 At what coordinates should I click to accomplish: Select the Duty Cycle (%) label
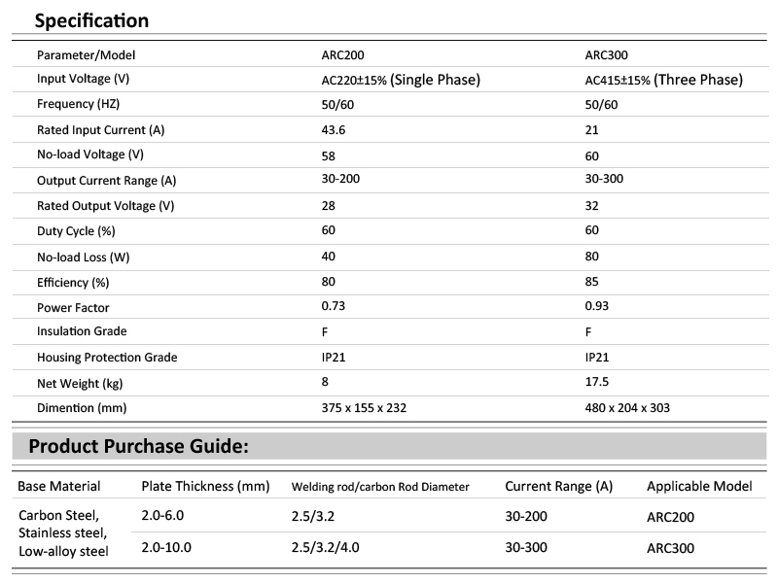click(76, 231)
